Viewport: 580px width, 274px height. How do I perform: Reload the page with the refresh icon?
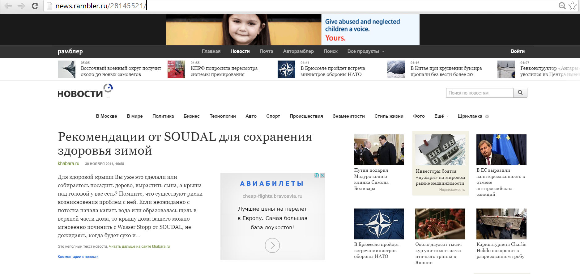35,6
